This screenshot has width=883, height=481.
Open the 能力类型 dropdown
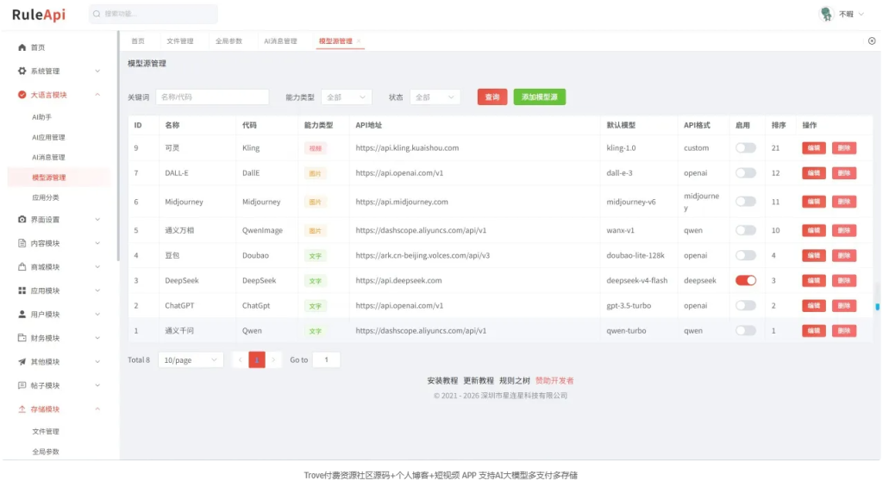[x=347, y=97]
